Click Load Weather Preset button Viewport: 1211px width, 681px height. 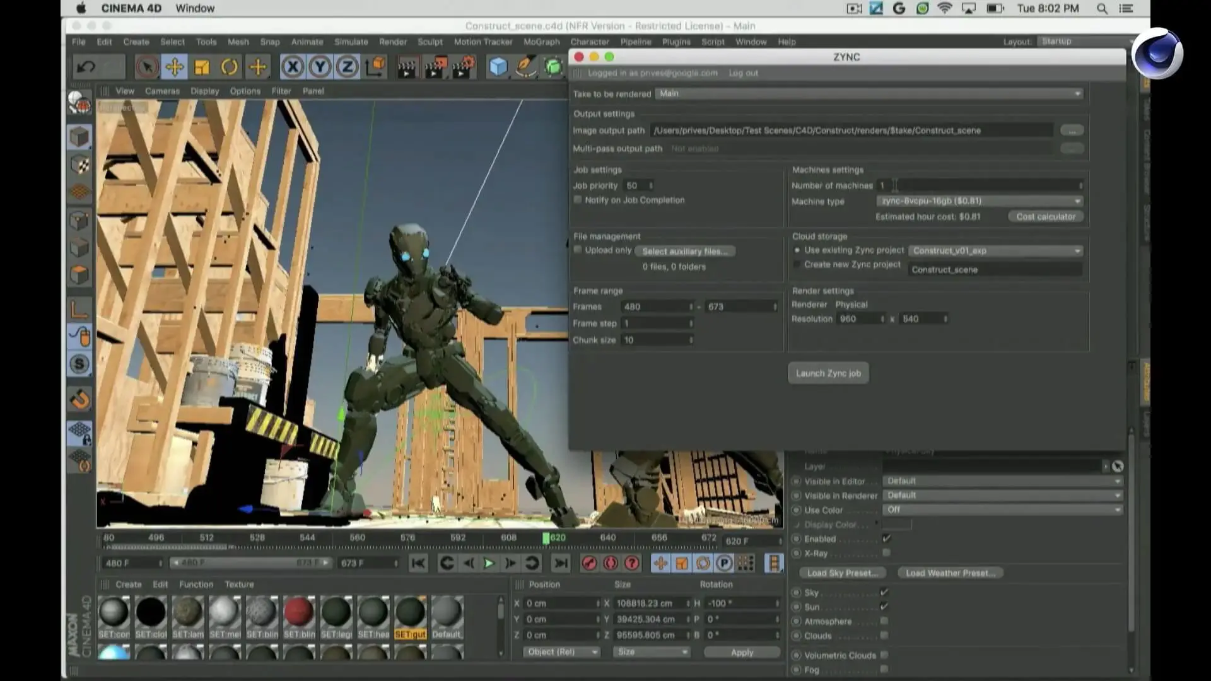[x=951, y=573]
